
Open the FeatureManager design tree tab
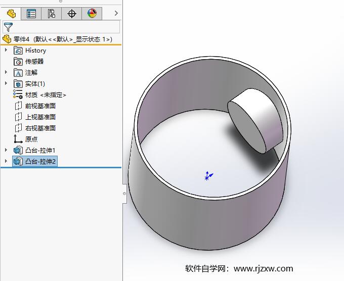coord(11,14)
